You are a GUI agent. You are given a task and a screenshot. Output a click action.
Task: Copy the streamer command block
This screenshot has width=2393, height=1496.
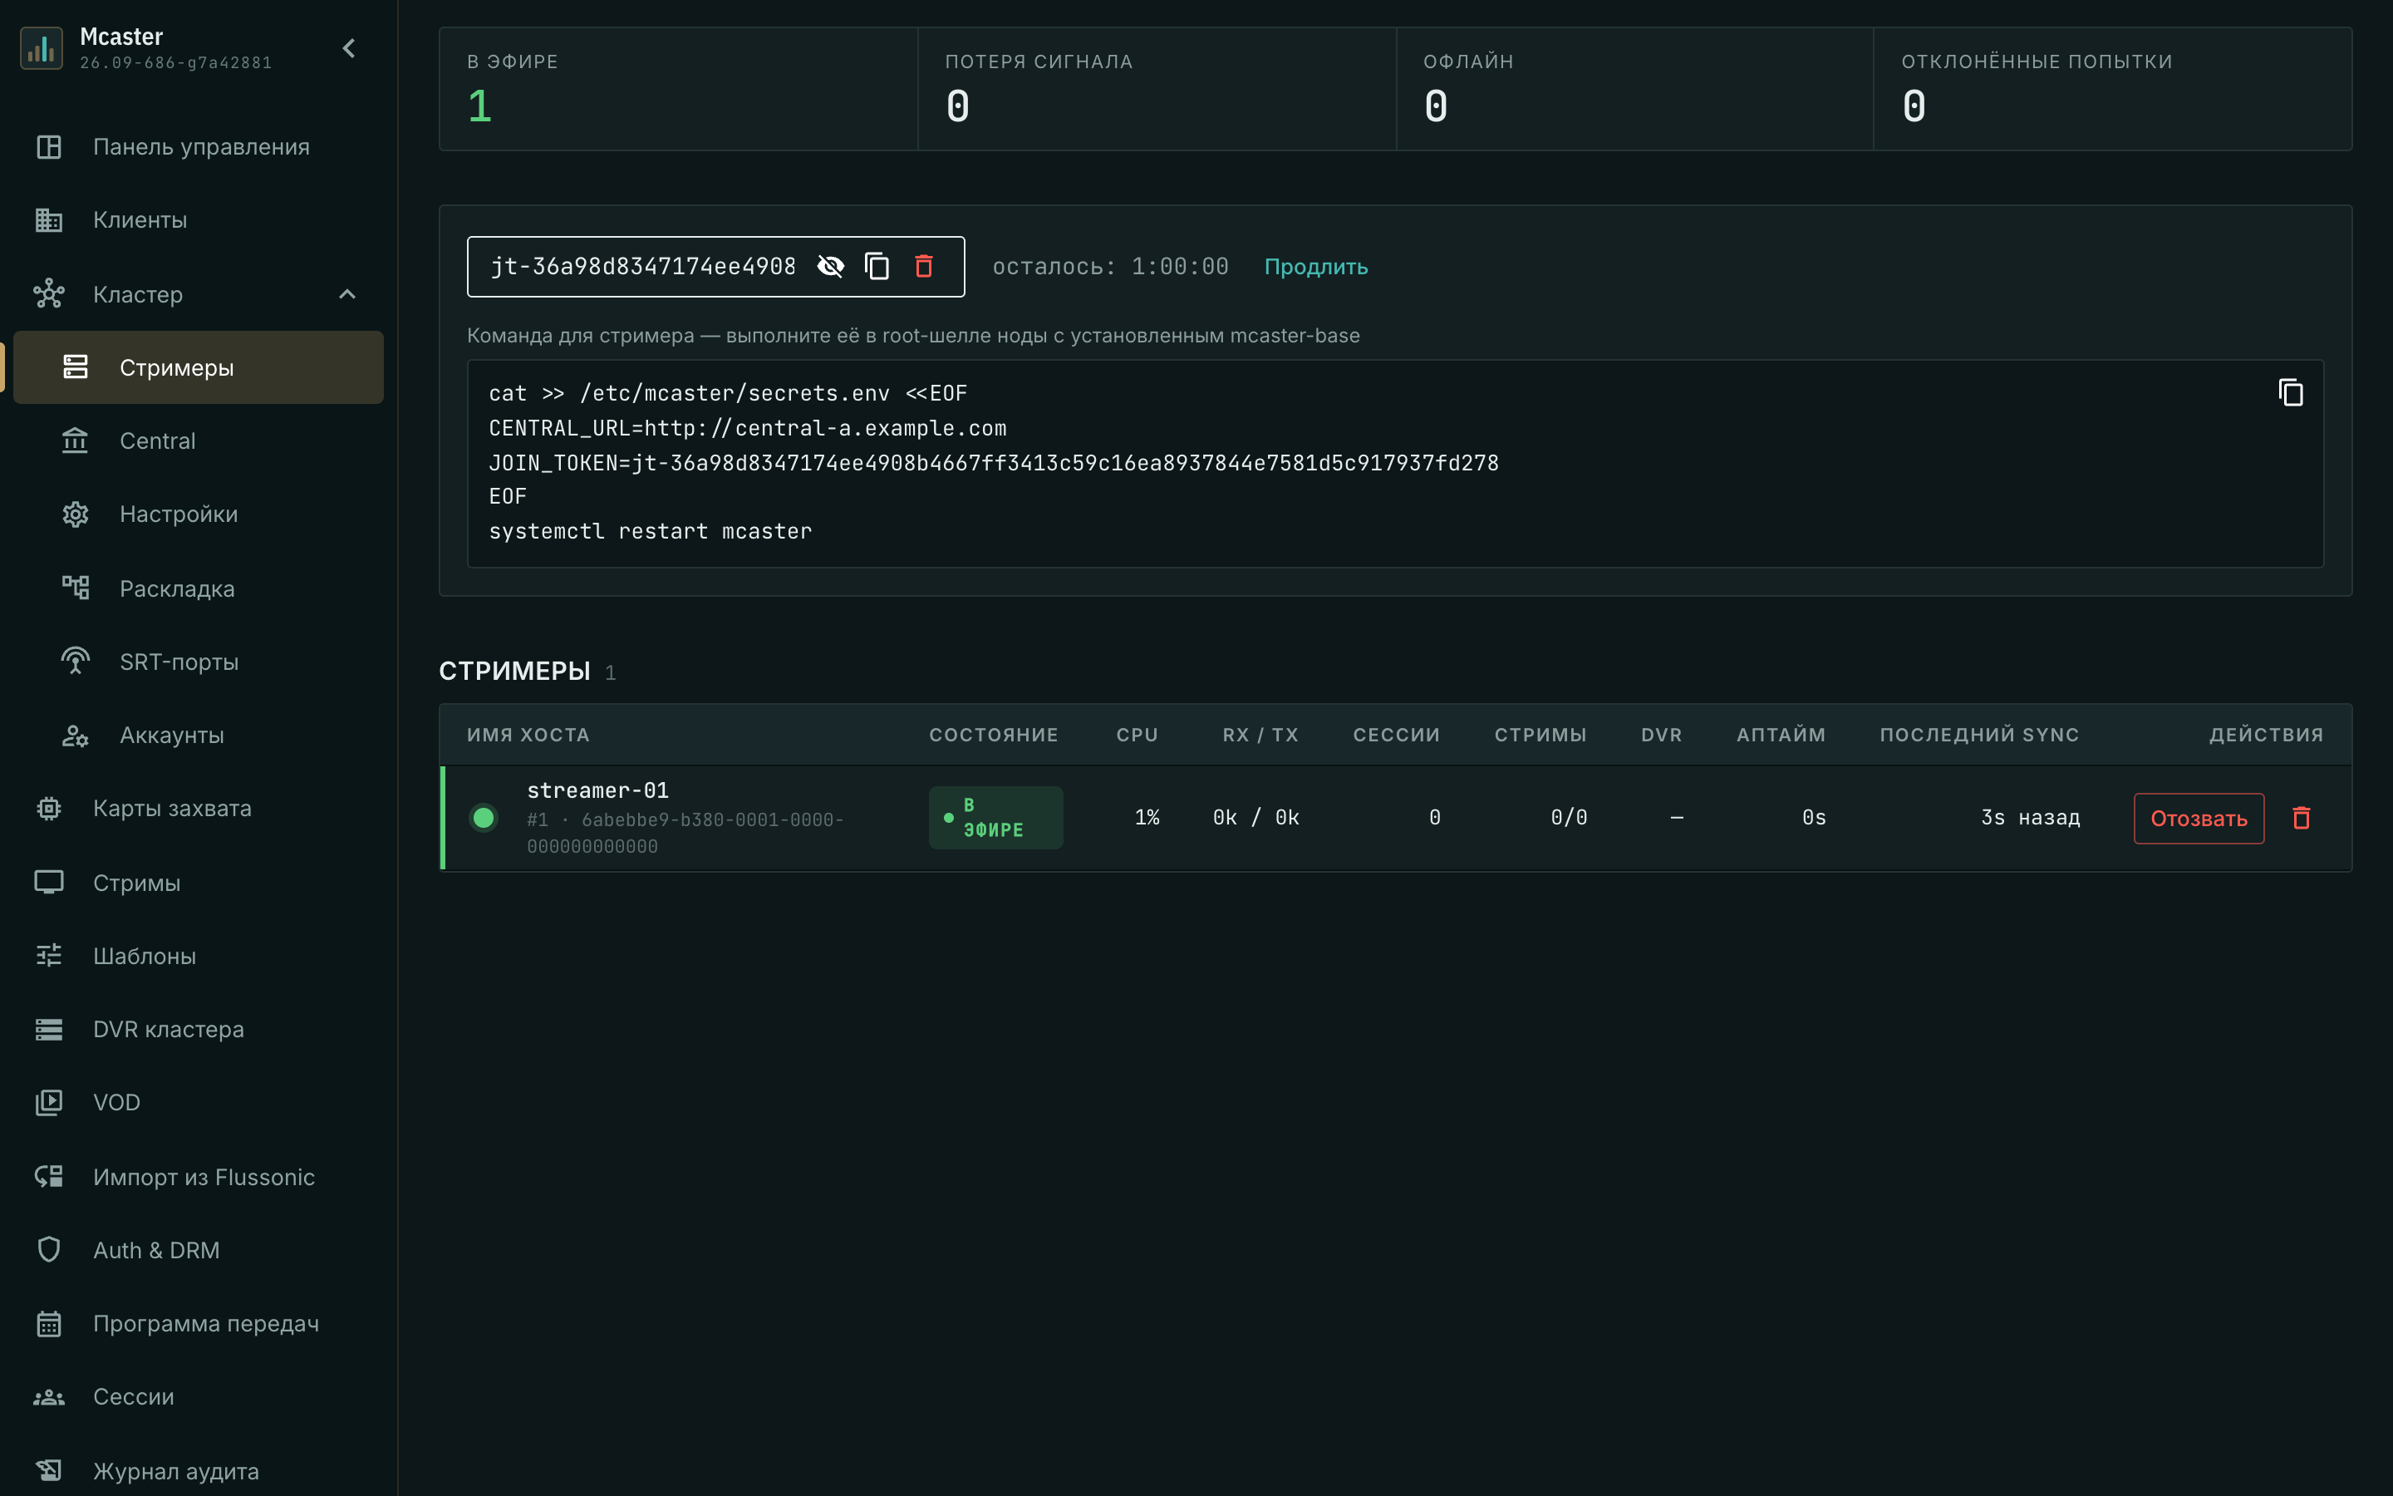(2290, 393)
